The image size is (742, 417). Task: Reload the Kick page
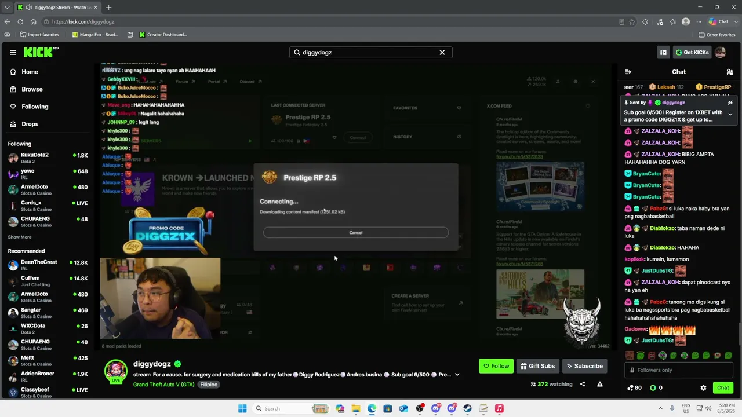(x=20, y=21)
